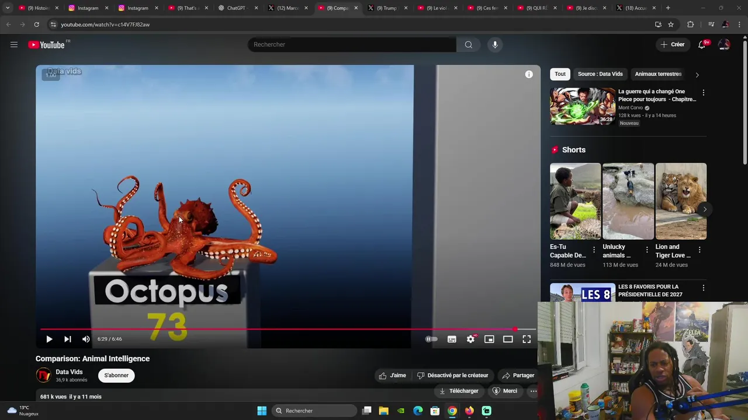Select the Tout filter chip
Viewport: 748px width, 420px height.
[560, 74]
